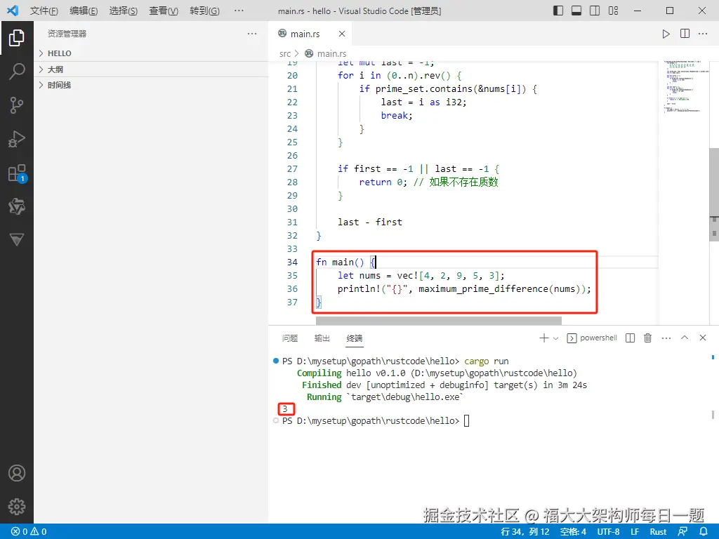Toggle the secondary sidebar layout icon

pos(595,11)
